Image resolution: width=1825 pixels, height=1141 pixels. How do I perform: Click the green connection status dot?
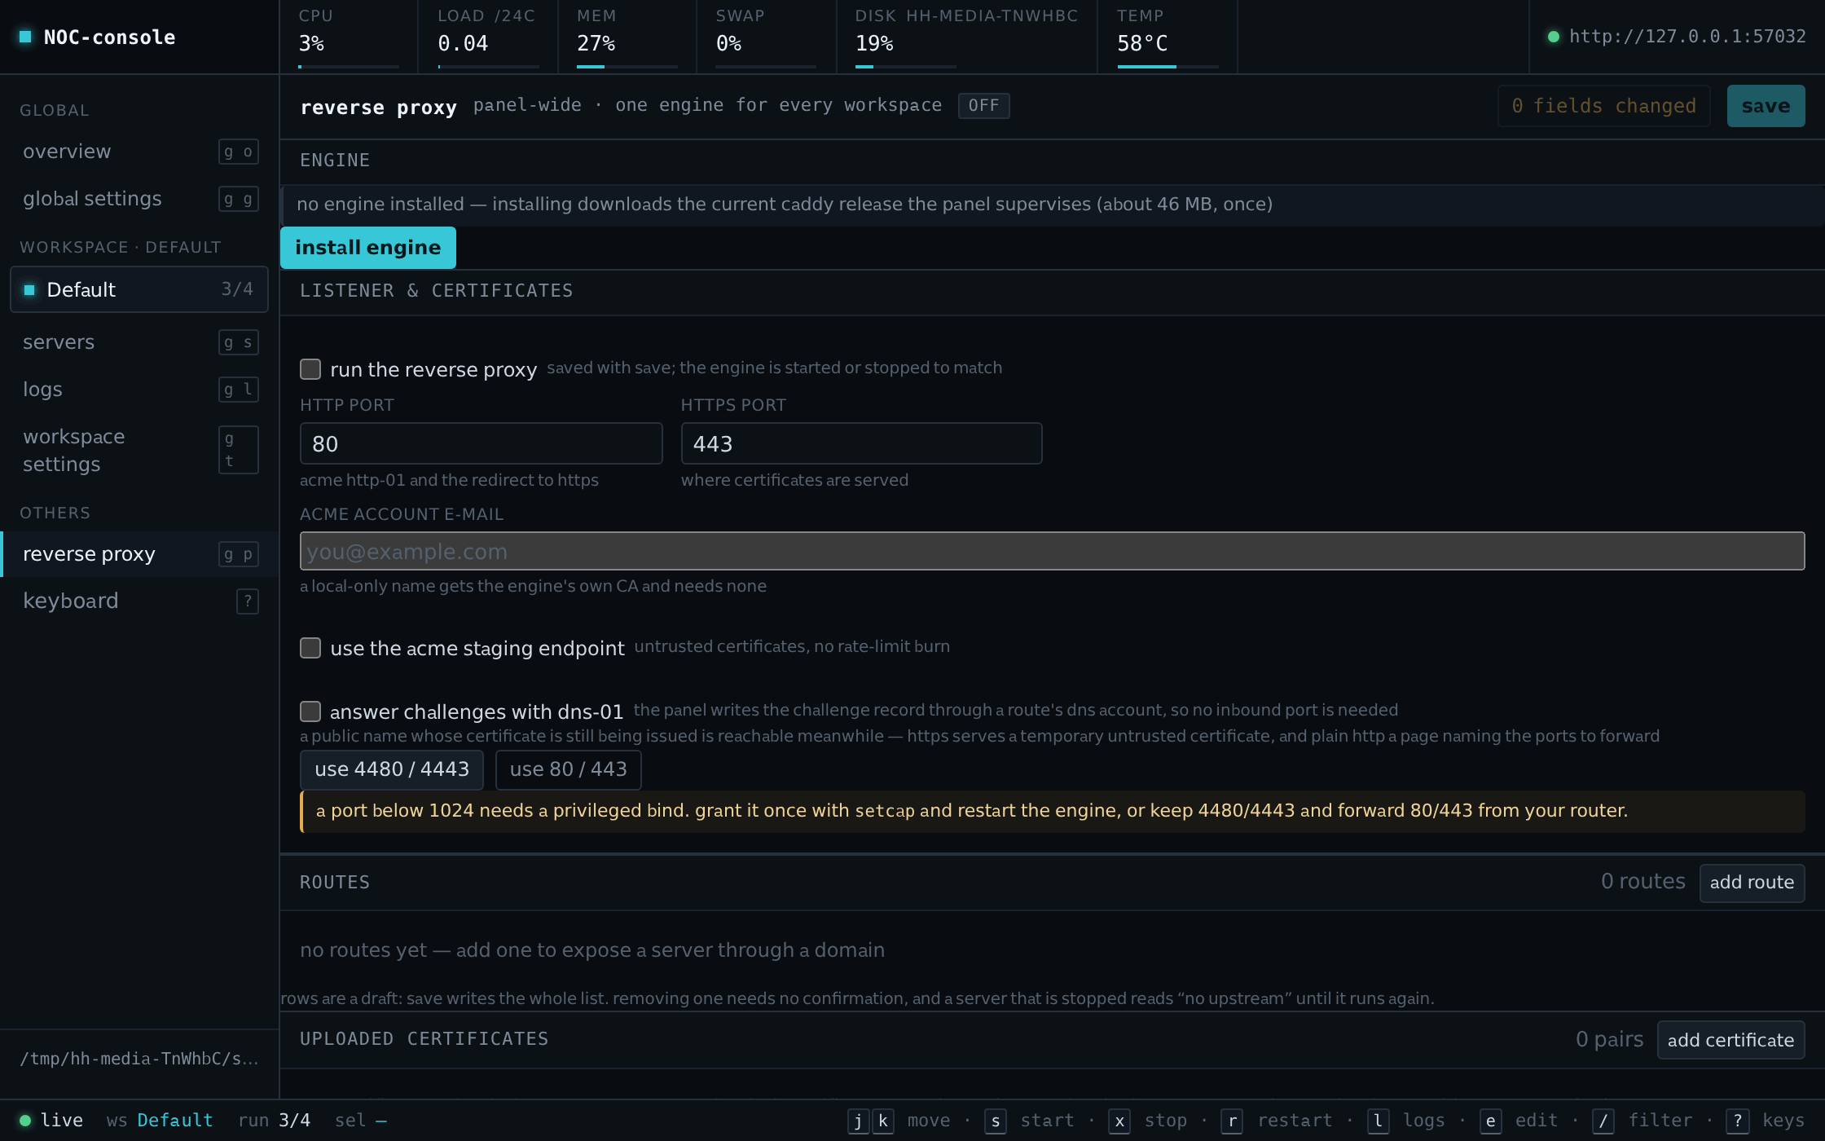[x=1554, y=37]
